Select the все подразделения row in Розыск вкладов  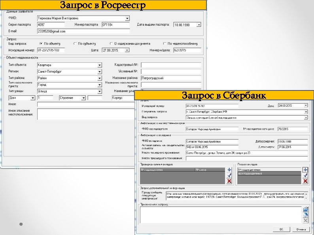coord(269,174)
